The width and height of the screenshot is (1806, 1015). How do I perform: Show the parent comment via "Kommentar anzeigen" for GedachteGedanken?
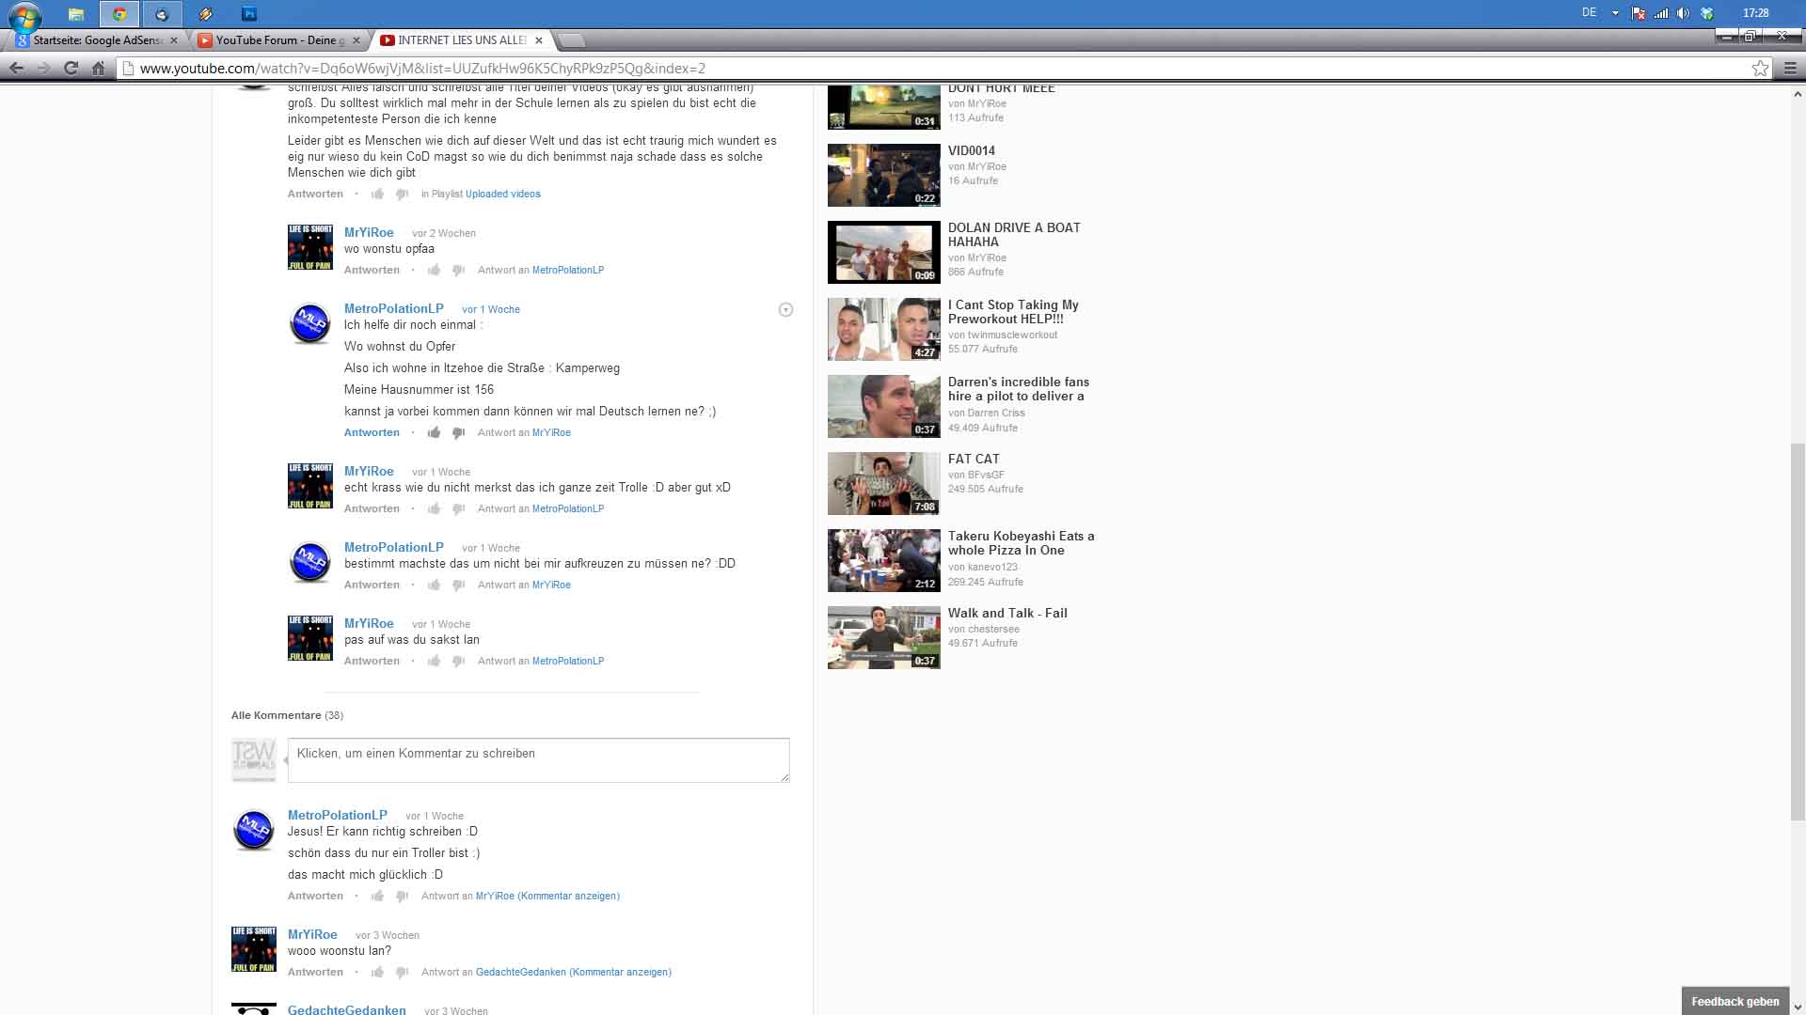(621, 972)
